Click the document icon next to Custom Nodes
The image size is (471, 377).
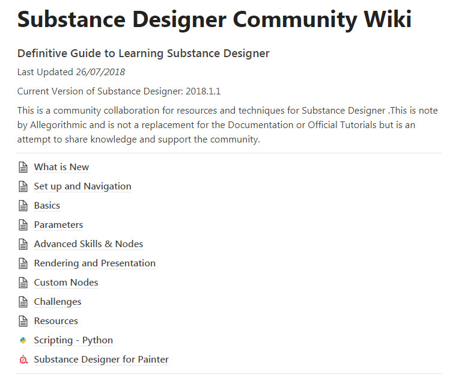pos(23,283)
